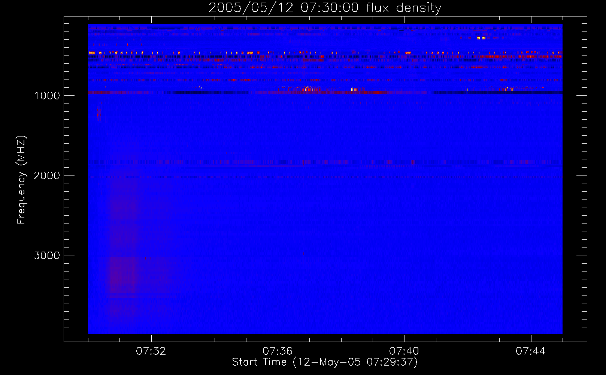Click the 3000 frequency tick label
Image resolution: width=606 pixels, height=375 pixels.
point(47,255)
